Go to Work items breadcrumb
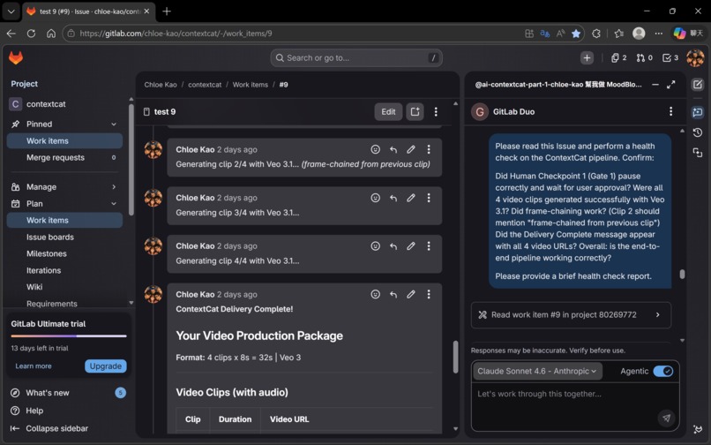The height and width of the screenshot is (445, 711). click(251, 85)
